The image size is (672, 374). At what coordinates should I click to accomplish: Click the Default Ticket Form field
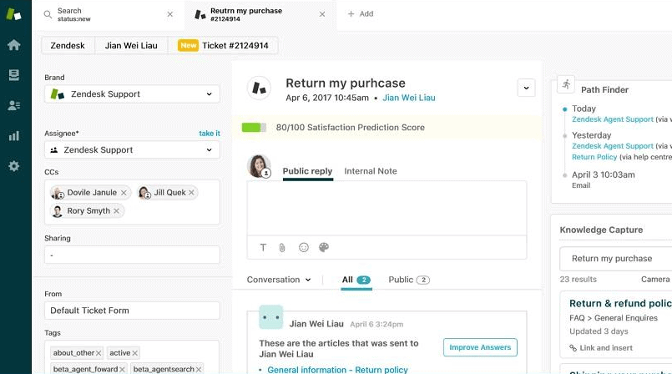pos(132,311)
